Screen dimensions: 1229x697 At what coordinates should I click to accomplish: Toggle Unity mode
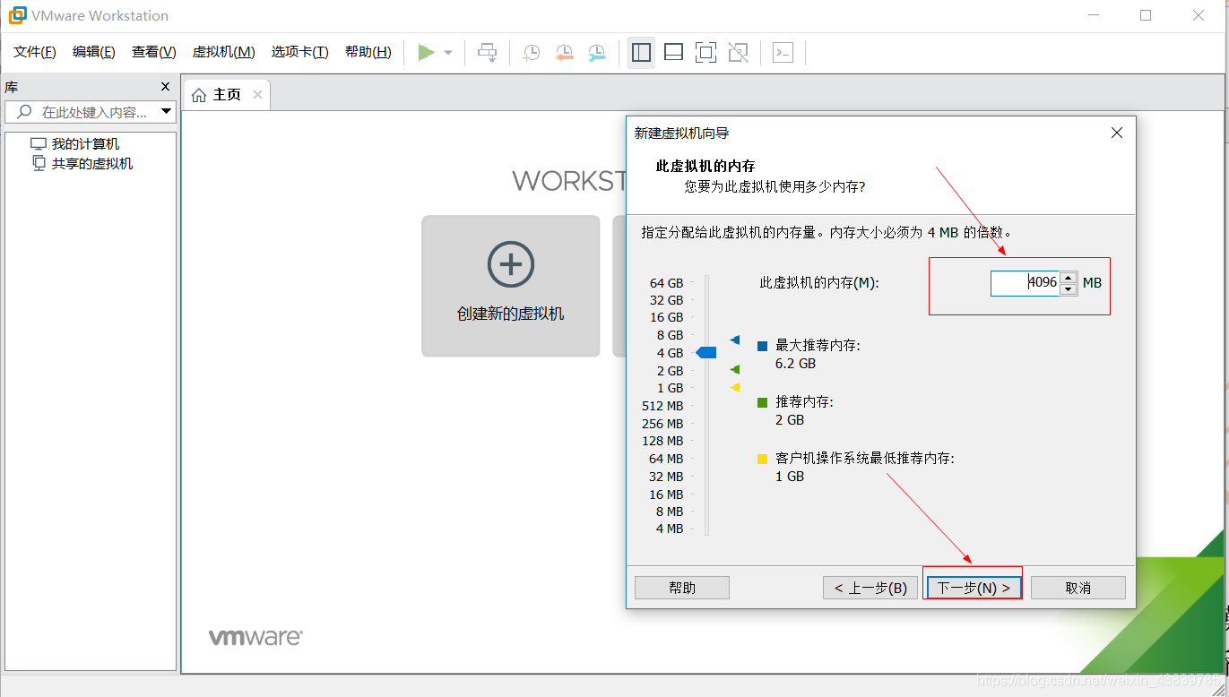click(738, 52)
